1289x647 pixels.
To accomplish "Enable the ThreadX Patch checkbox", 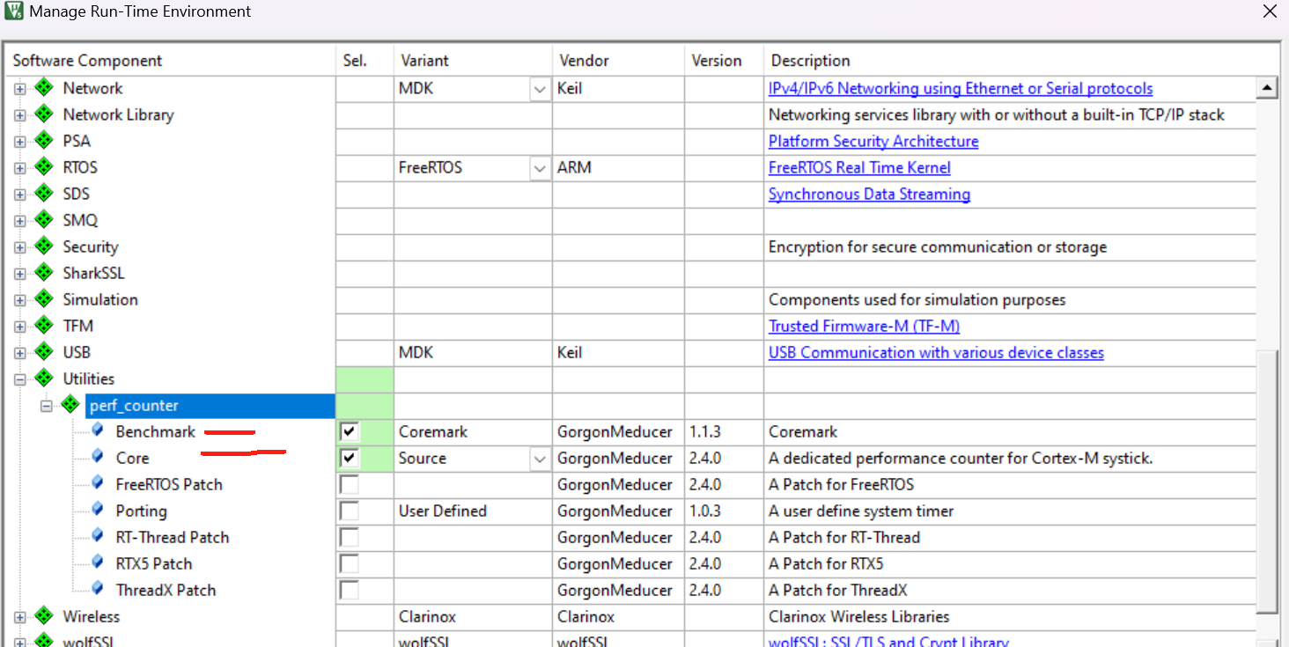I will [350, 590].
